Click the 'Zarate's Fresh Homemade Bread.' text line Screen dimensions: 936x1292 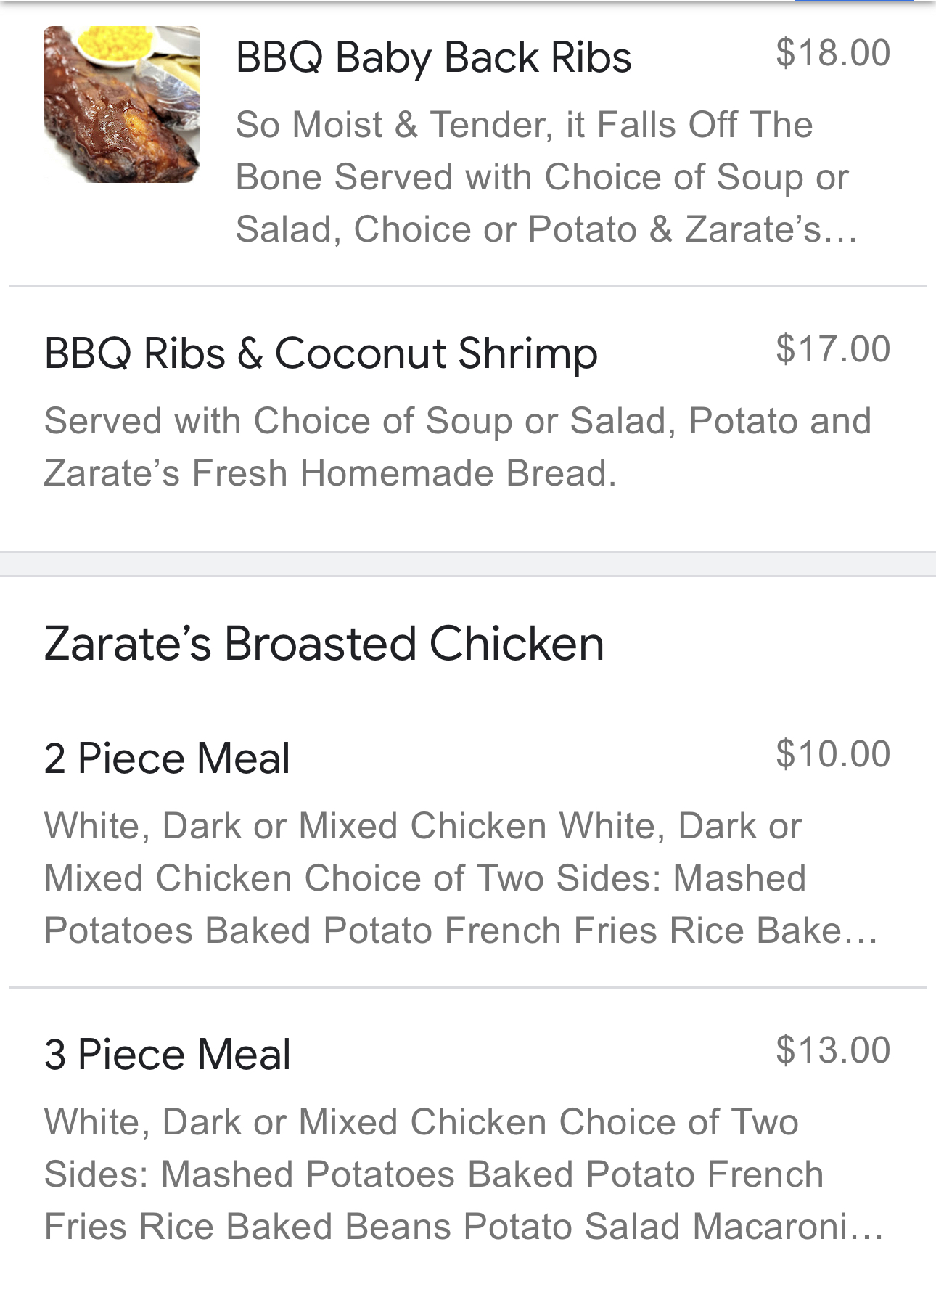[330, 473]
